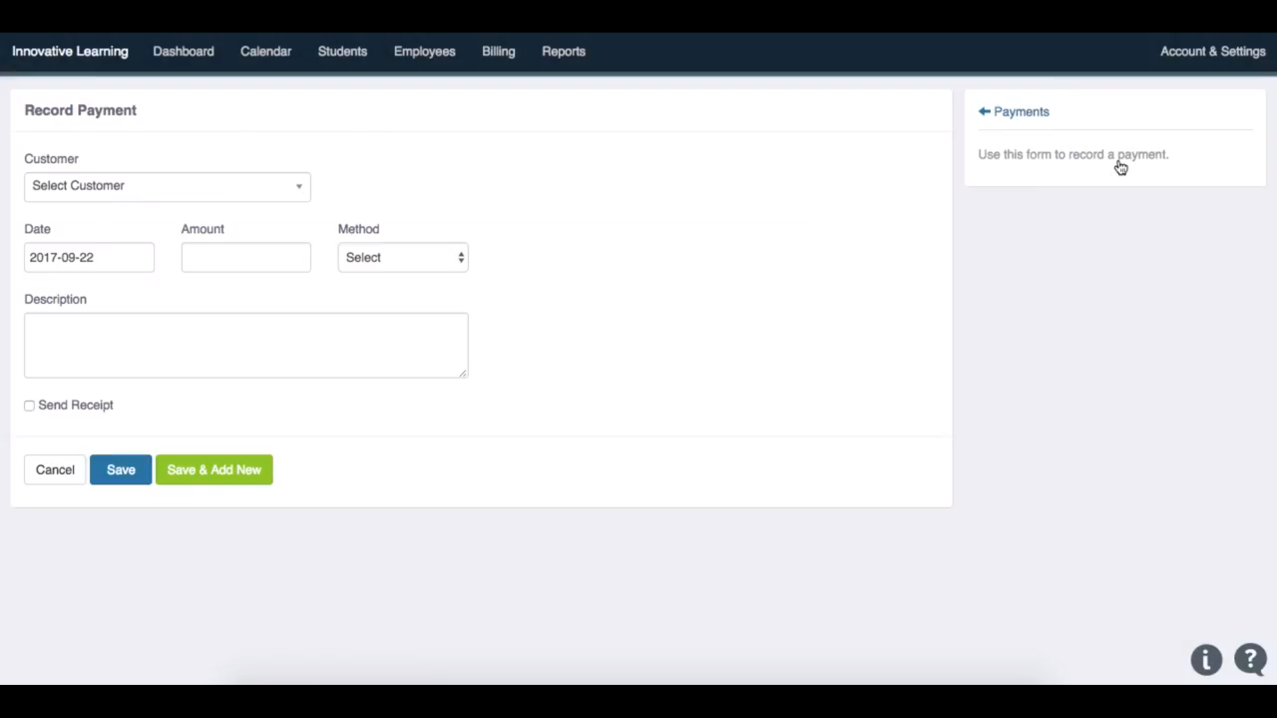
Task: Open the Dashboard nav item
Action: (183, 51)
